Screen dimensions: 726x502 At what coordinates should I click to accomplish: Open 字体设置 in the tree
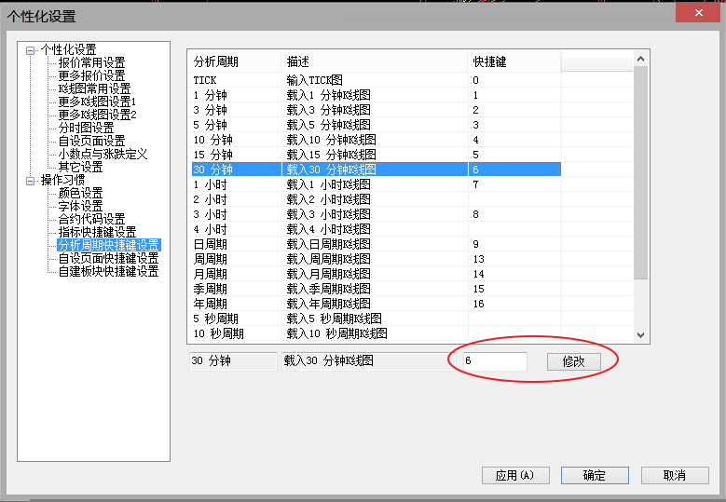pos(80,206)
